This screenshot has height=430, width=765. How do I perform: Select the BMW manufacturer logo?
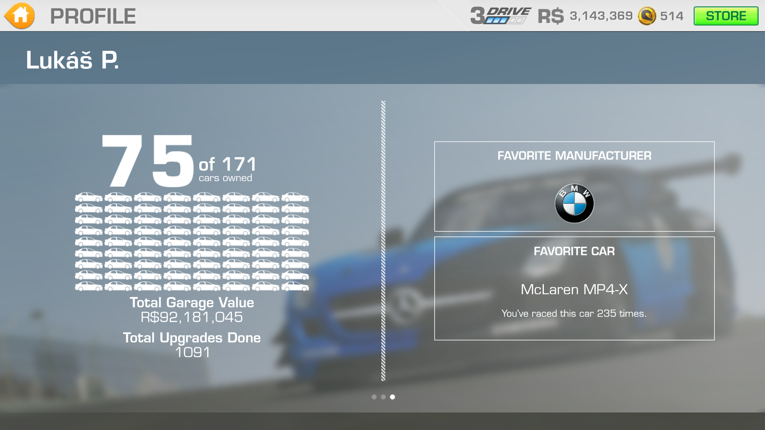(574, 203)
